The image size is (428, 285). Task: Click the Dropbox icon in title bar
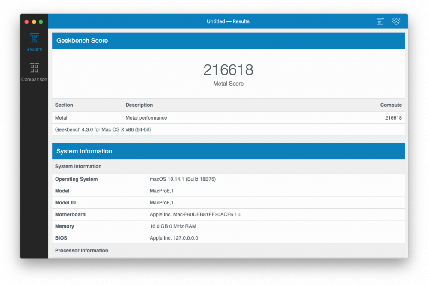click(396, 21)
